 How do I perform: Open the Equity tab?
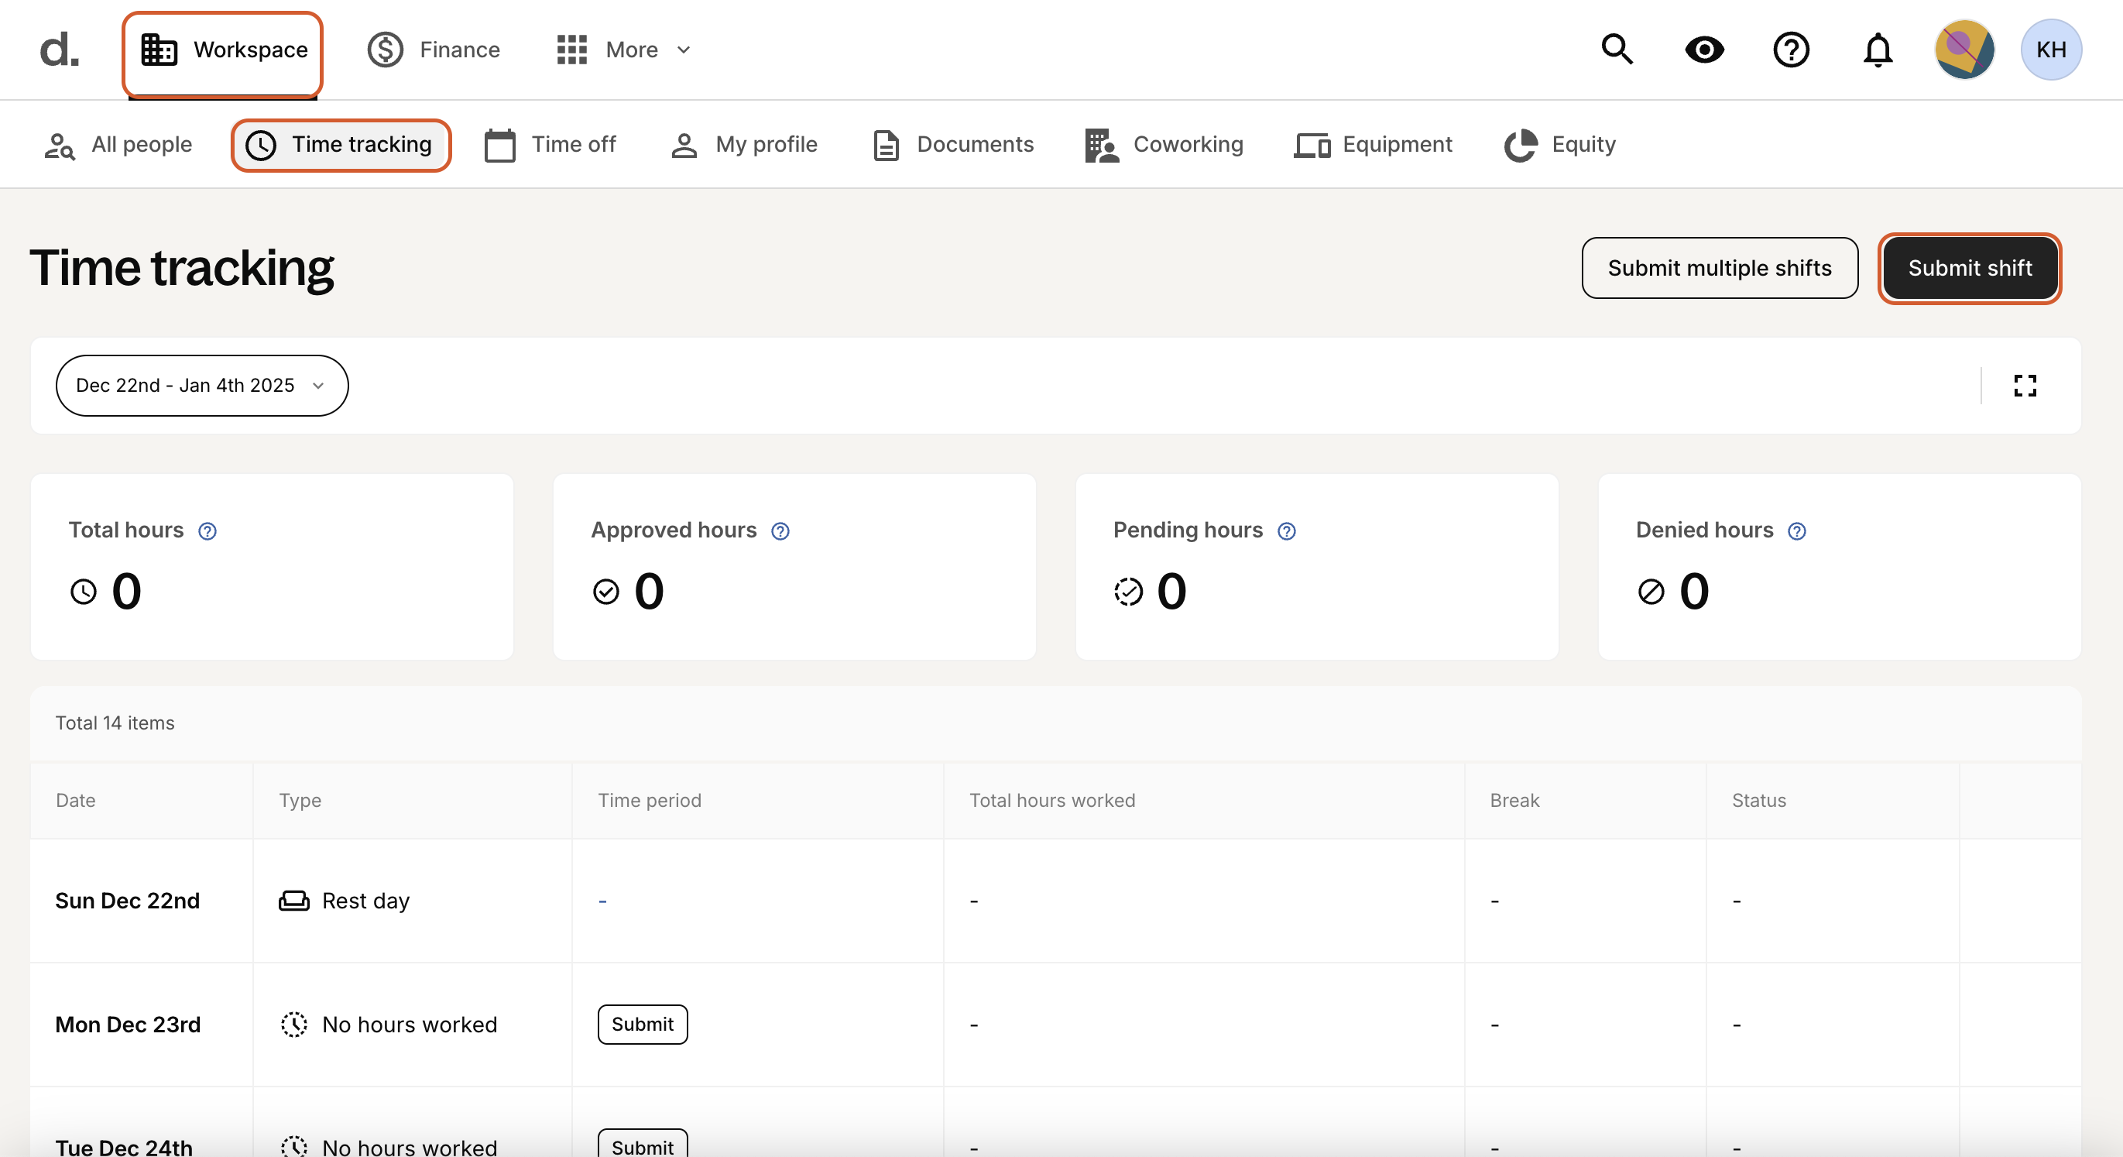point(1559,145)
